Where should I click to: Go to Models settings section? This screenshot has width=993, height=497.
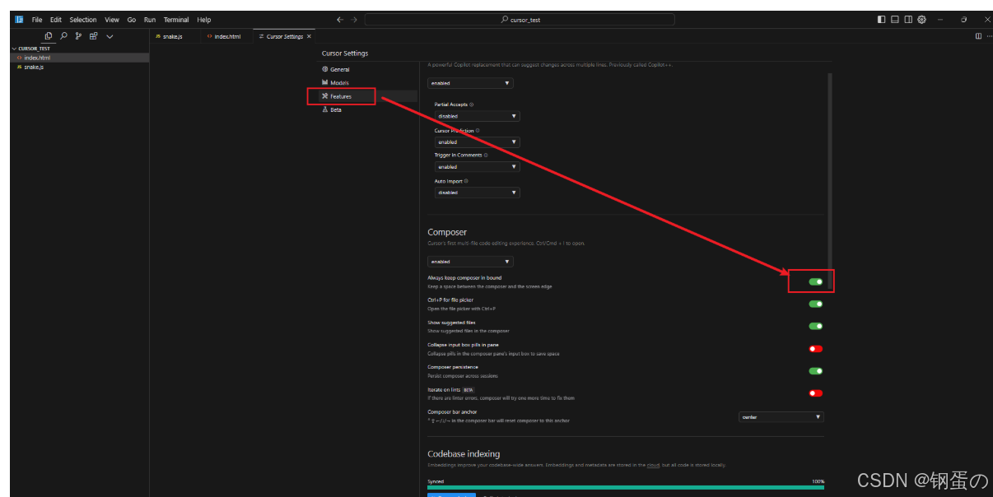(368, 82)
